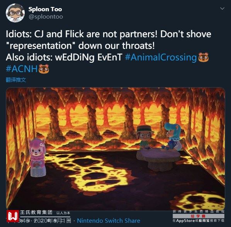Open the Nintendo Switch Share source link

click(x=109, y=221)
